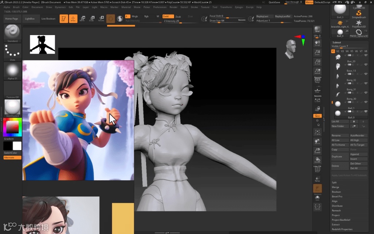Open the Texture Off picker
374x234 pixels.
[x=12, y=90]
